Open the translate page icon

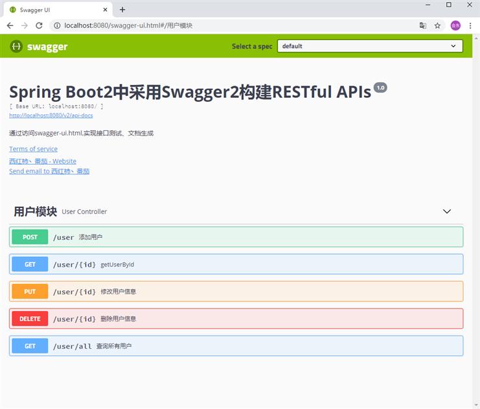pyautogui.click(x=423, y=25)
